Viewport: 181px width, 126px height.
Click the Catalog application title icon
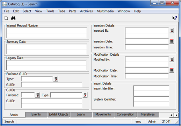tap(5, 4)
